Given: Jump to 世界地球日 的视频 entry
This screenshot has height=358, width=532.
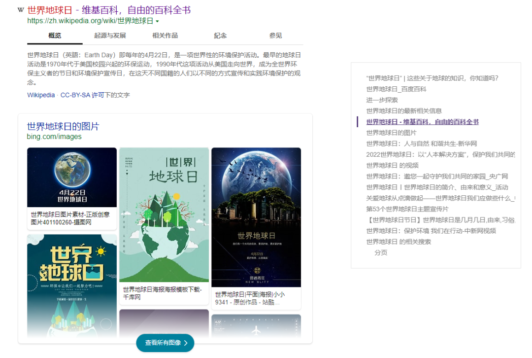Looking at the screenshot, I should [393, 165].
